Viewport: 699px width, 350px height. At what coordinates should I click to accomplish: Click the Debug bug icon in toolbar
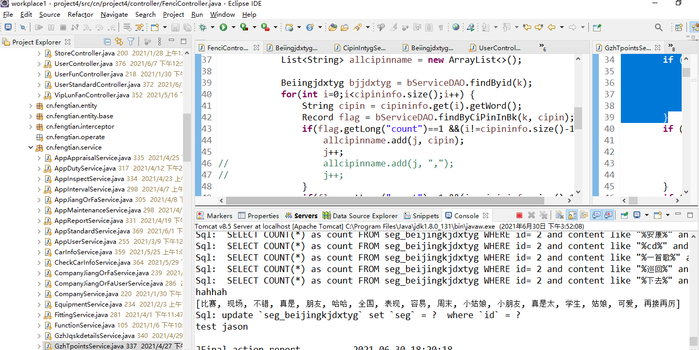(203, 27)
